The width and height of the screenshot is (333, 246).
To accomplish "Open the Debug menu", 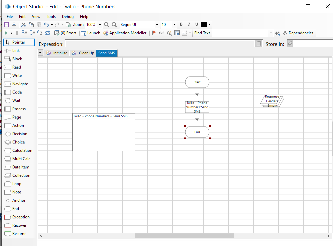I will point(68,16).
